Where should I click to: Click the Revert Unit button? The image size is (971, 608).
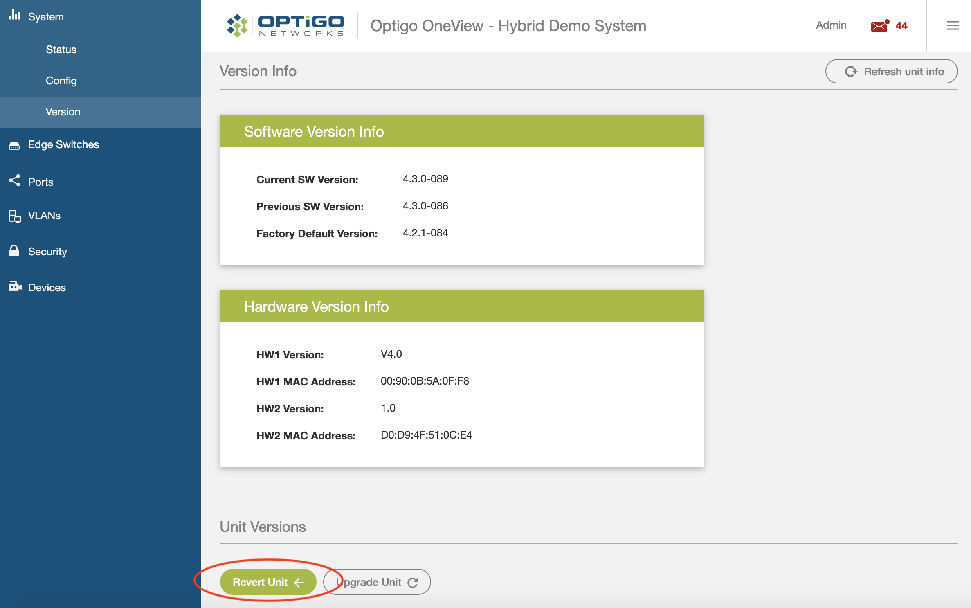tap(268, 582)
